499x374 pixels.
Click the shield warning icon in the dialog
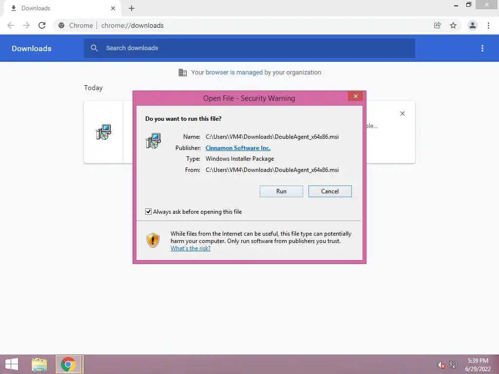click(x=153, y=240)
